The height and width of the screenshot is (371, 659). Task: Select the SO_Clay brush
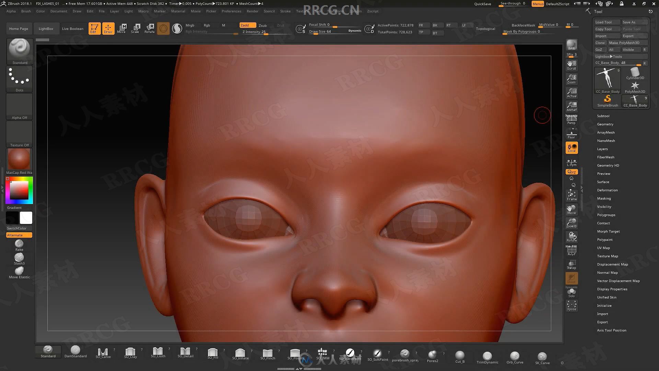click(130, 352)
